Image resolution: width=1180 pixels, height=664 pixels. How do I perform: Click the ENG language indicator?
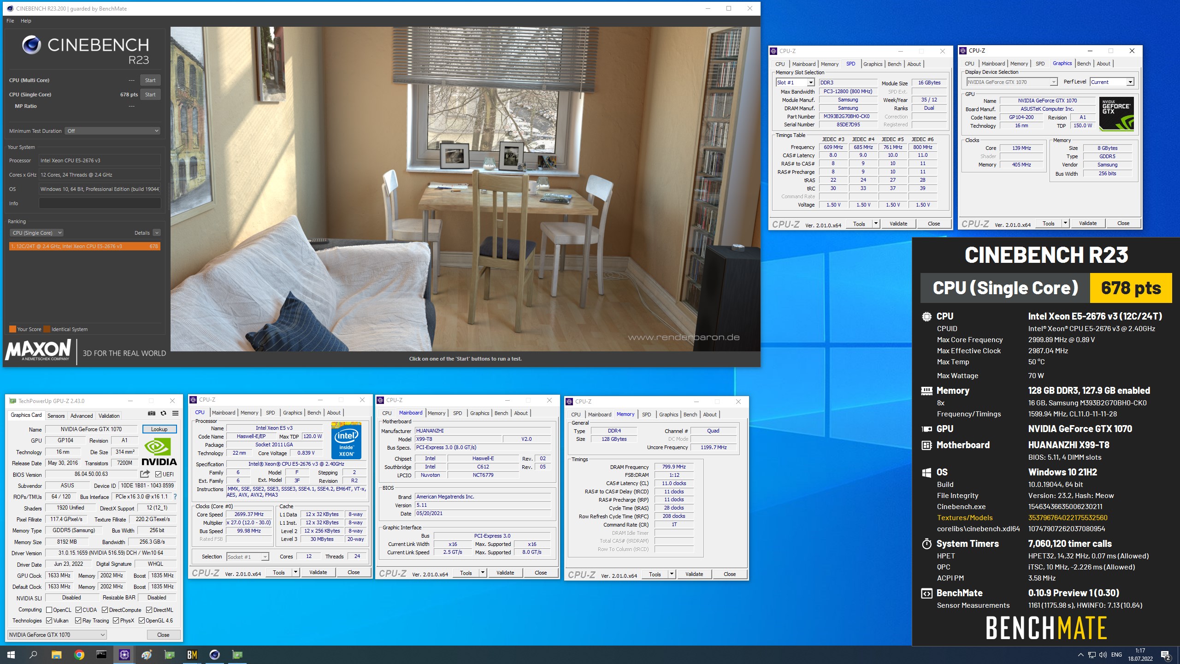click(x=1116, y=655)
